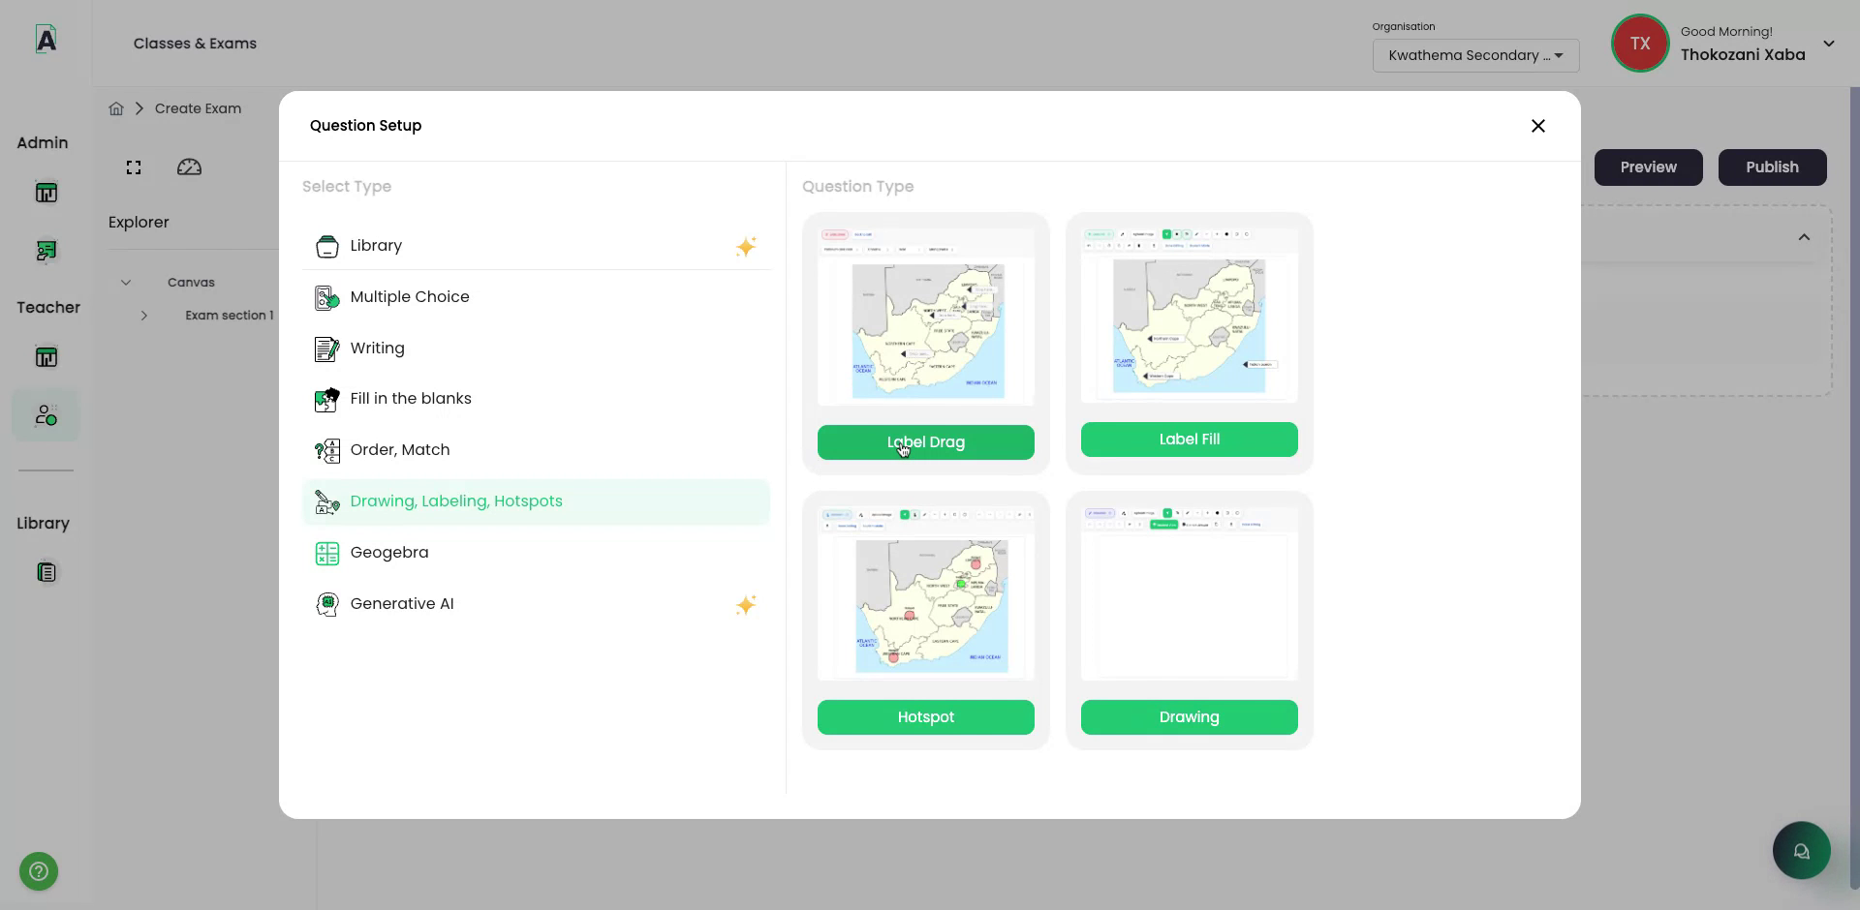1860x910 pixels.
Task: Select the Multiple Choice question icon
Action: coord(326,297)
